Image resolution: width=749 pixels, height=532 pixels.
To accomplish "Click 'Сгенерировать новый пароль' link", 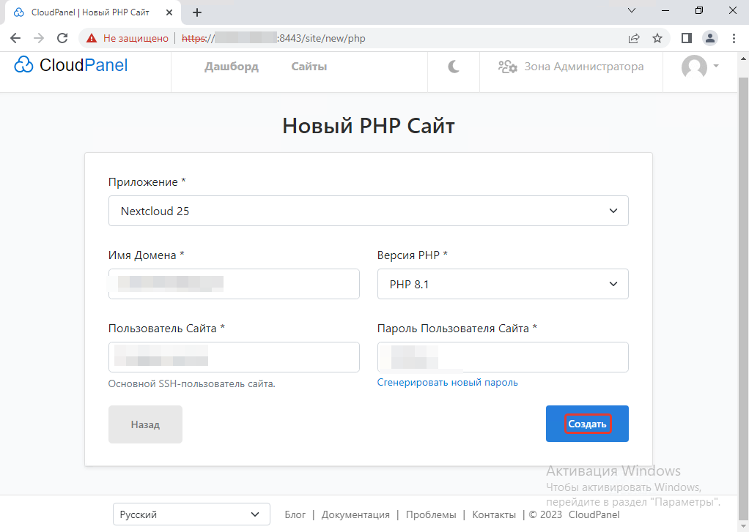I will coord(447,382).
